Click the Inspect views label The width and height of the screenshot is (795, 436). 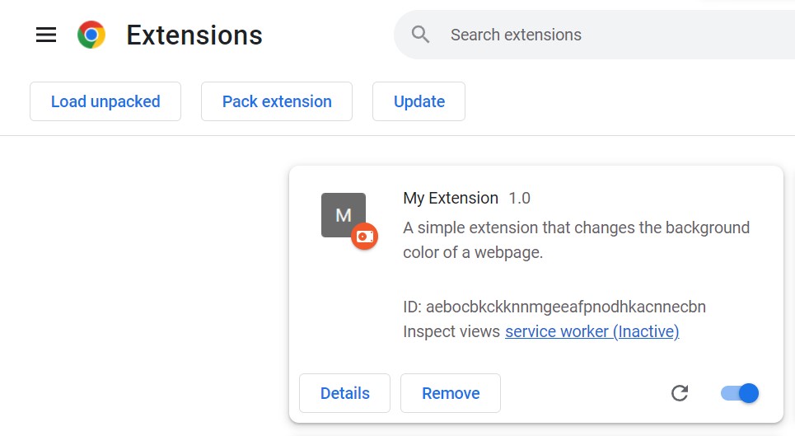click(451, 331)
